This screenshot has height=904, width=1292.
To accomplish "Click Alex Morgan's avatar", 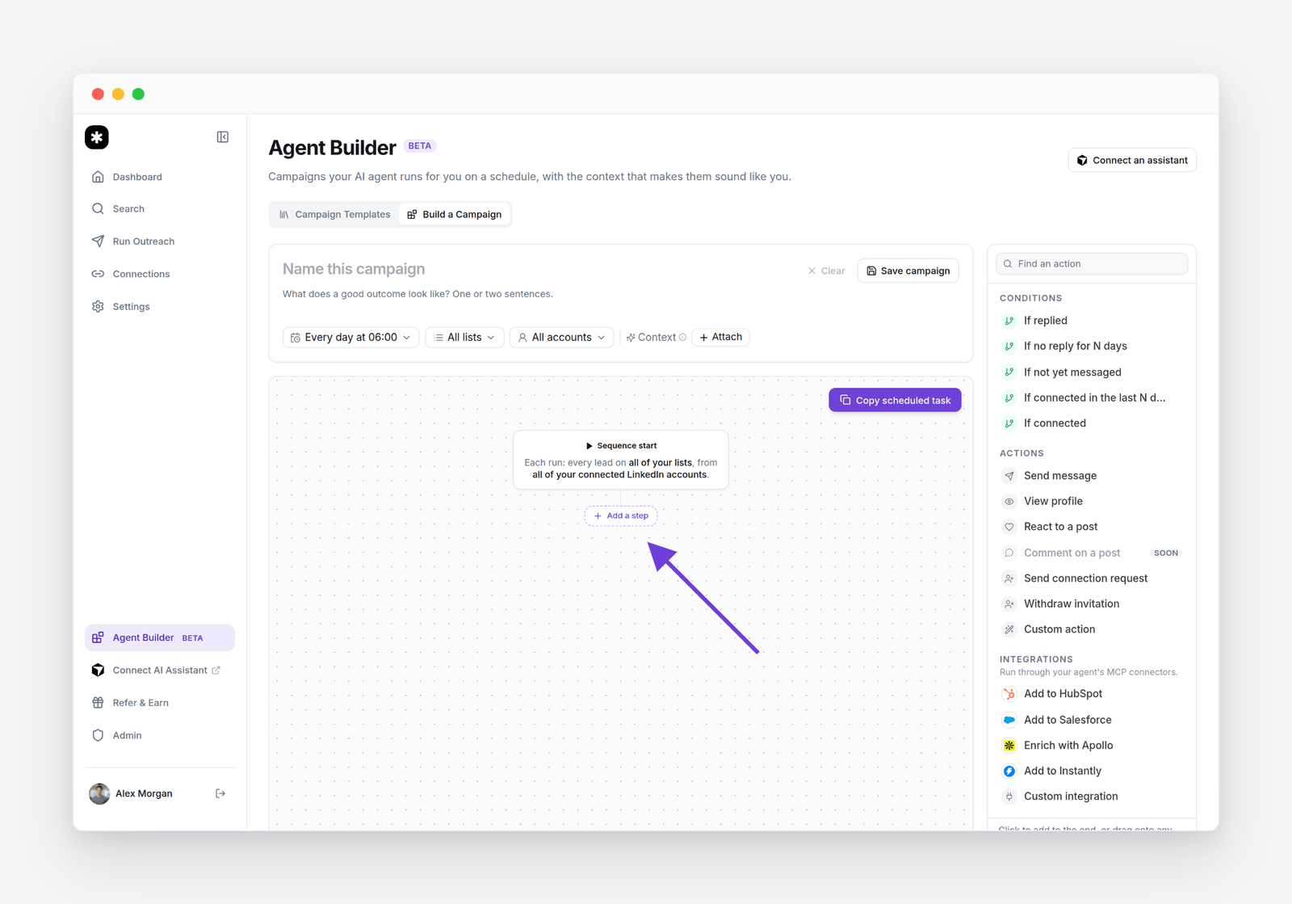I will click(x=99, y=793).
